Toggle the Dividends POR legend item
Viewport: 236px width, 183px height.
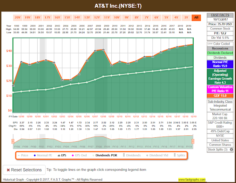(105, 155)
